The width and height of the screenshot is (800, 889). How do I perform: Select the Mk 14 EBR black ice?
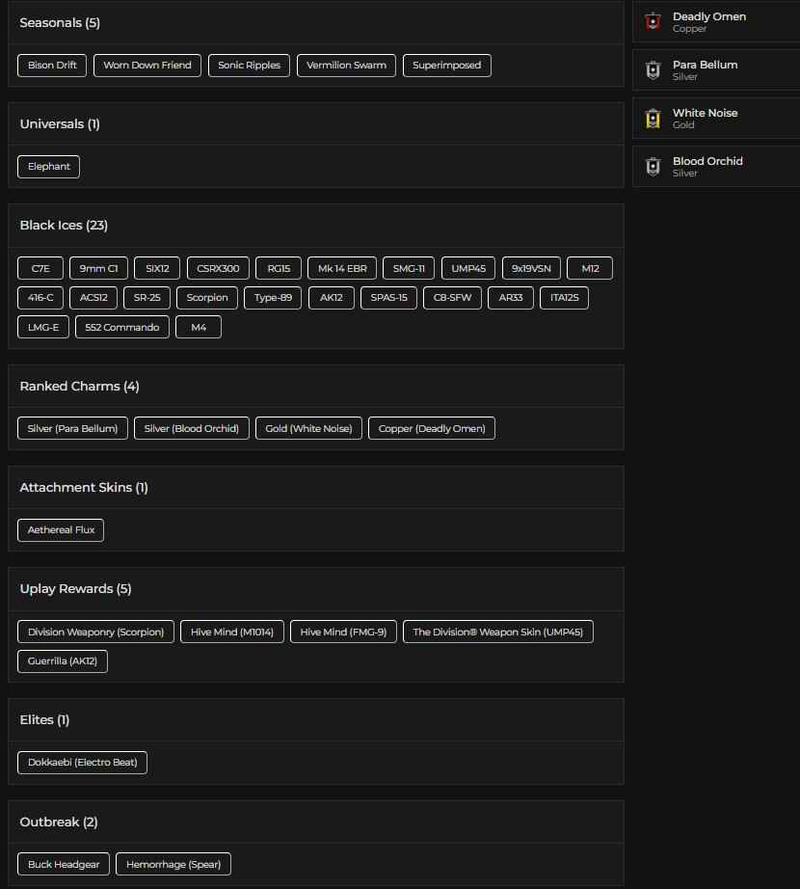click(x=342, y=268)
